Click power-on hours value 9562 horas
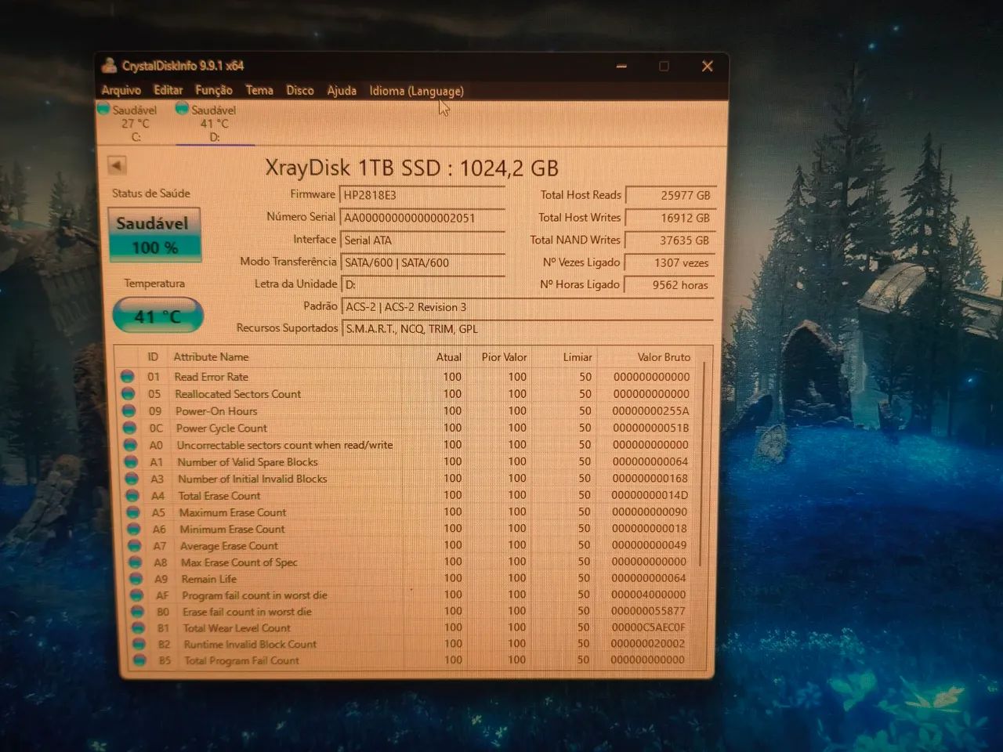Viewport: 1003px width, 752px height. point(668,285)
